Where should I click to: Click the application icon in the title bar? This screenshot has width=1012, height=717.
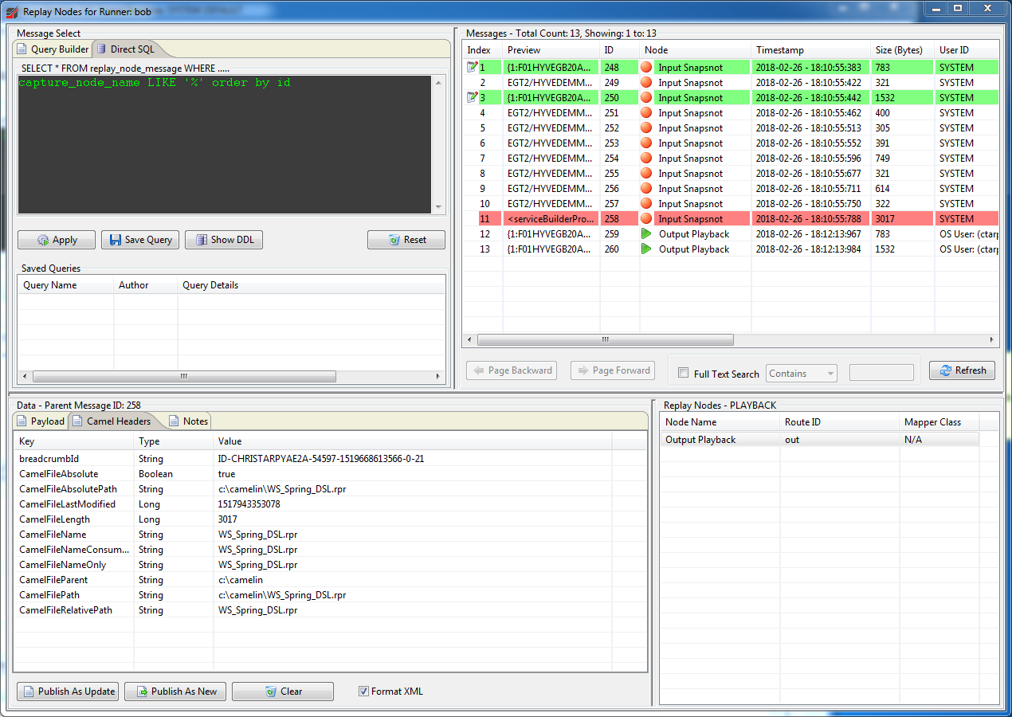tap(12, 12)
